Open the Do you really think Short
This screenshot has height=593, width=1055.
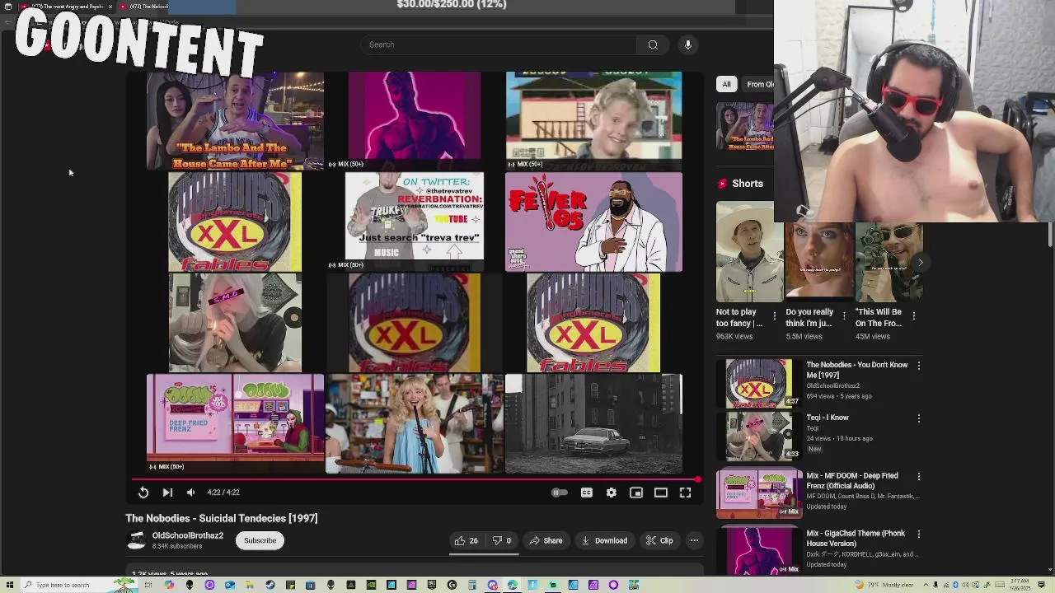tap(819, 260)
